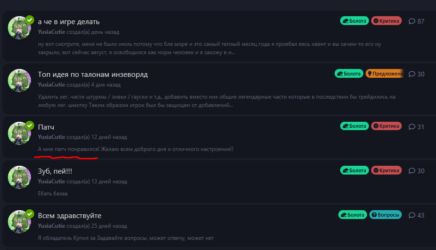Click comment icon with 43 replies

(x=411, y=215)
